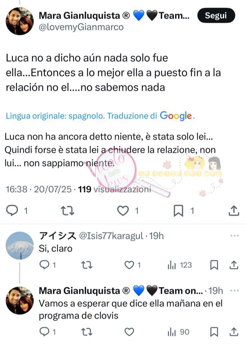This screenshot has width=246, height=354.
Task: Retweet the "Si, claro" reply
Action: pyautogui.click(x=87, y=265)
